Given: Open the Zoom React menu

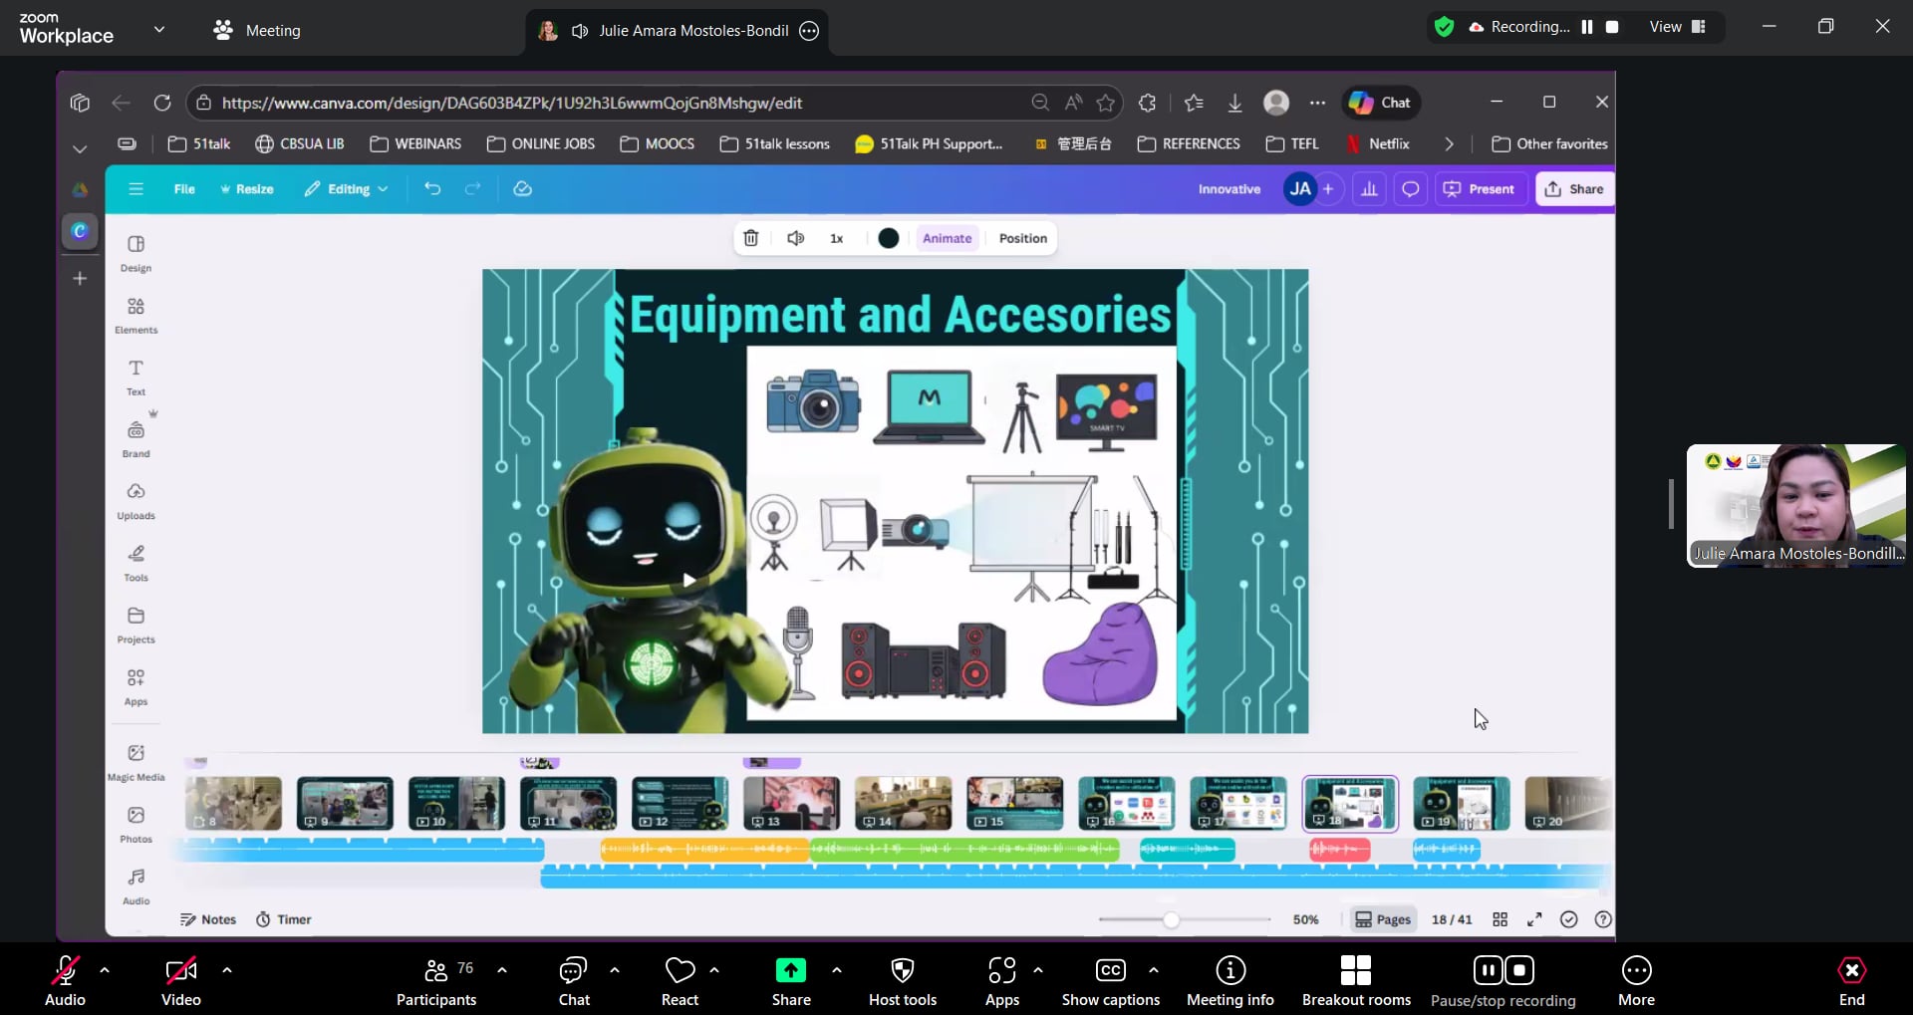Looking at the screenshot, I should point(680,980).
